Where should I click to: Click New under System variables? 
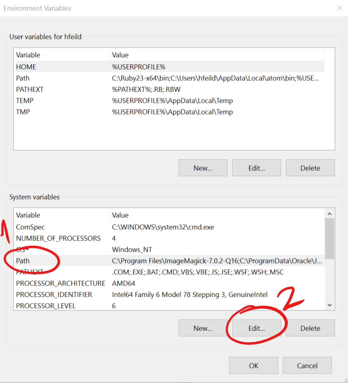(x=203, y=328)
